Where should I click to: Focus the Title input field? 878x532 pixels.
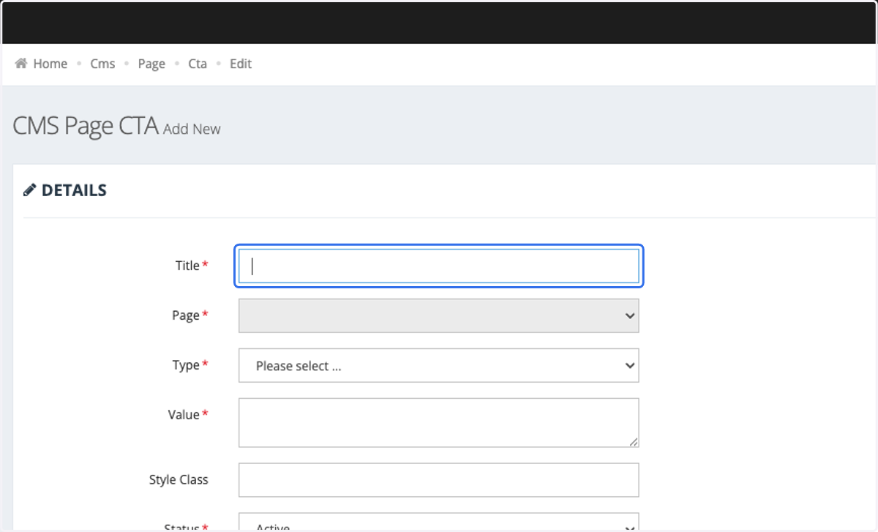click(x=439, y=266)
